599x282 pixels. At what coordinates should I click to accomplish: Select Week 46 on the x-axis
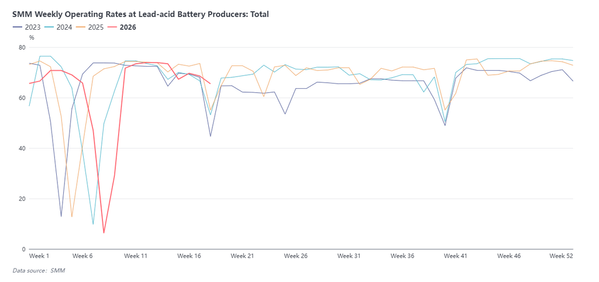(x=508, y=256)
